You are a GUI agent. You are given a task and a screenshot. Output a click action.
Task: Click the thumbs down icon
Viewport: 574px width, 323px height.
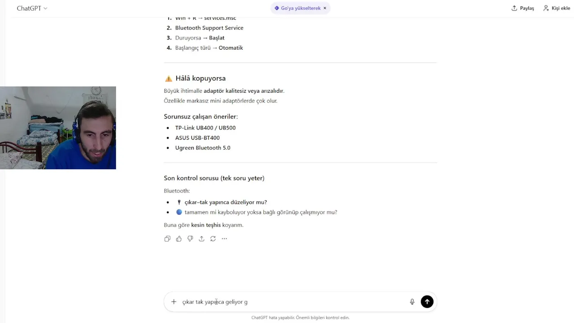[190, 239]
